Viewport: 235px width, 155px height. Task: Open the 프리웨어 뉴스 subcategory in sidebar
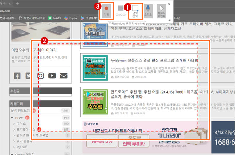(26, 130)
